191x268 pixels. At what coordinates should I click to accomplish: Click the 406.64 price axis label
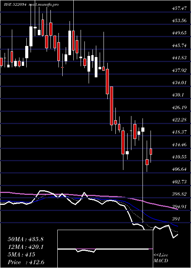[179, 169]
